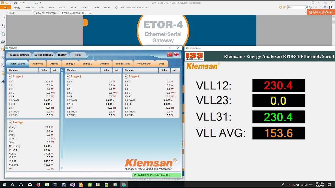Open the Protect ribbon tab

[x=62, y=8]
